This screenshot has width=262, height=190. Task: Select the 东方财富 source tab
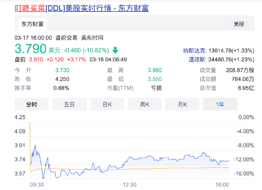click(x=33, y=24)
